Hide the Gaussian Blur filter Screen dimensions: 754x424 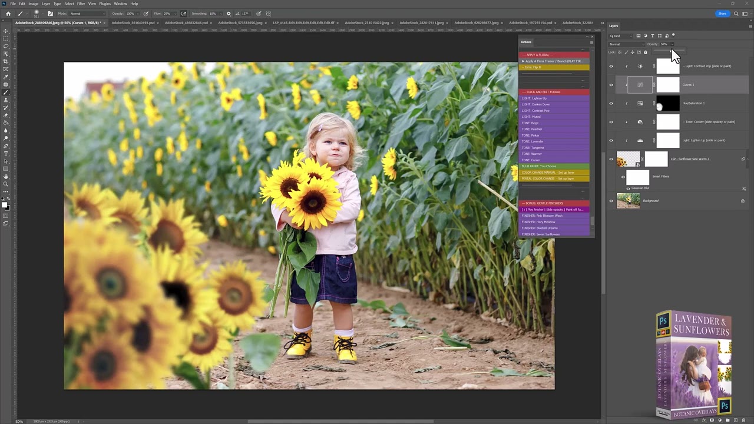coord(628,188)
